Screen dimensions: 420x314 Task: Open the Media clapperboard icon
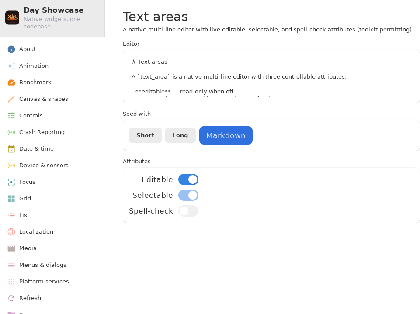click(x=11, y=248)
